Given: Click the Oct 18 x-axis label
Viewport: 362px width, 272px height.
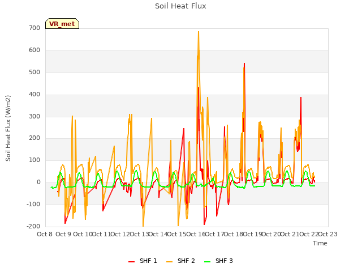Looking at the screenshot, I should (234, 234).
